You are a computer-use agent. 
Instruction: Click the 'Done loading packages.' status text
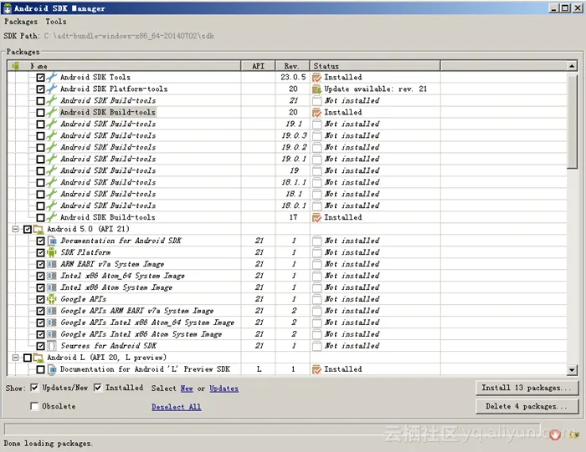(x=49, y=444)
